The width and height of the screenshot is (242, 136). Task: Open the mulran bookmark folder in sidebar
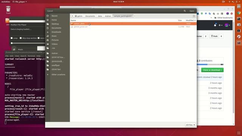[54, 53]
